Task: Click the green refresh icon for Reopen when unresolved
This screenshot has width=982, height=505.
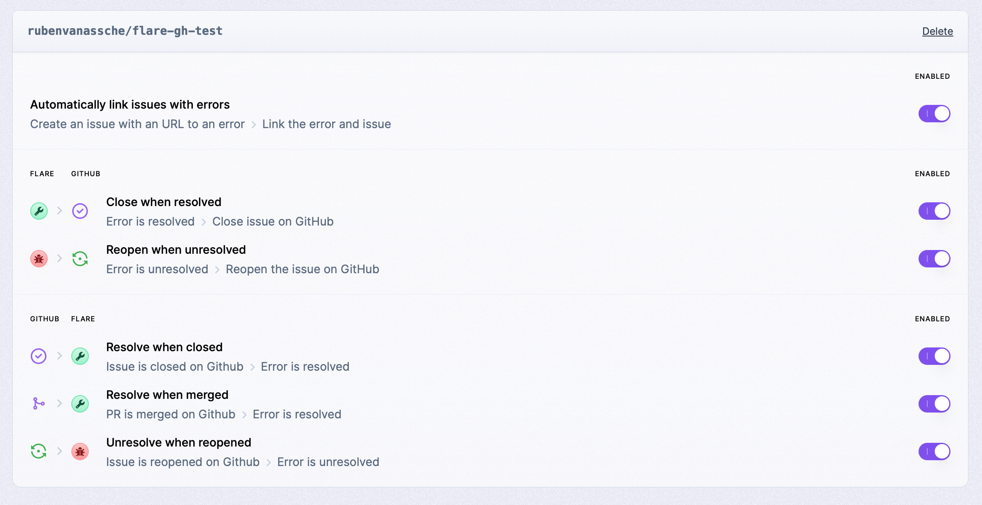Action: click(x=80, y=258)
